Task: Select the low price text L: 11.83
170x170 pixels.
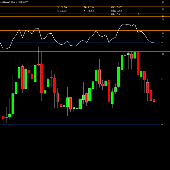Action: 89,11
